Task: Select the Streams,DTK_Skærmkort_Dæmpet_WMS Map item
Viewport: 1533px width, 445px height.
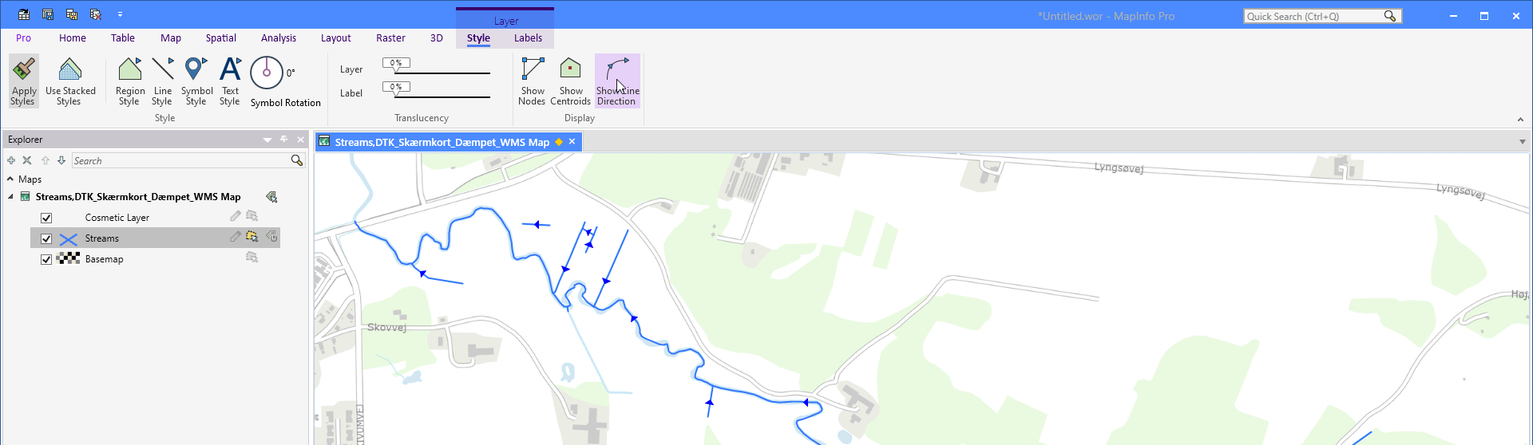Action: click(138, 197)
